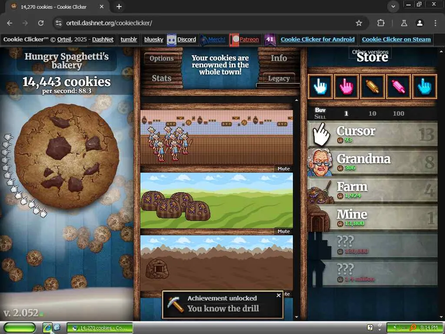This screenshot has height=334, width=445.
Task: Close the Cookie Clicker tab
Action: pyautogui.click(x=102, y=7)
